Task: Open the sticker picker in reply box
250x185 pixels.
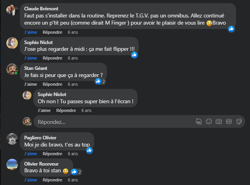Action: click(239, 121)
